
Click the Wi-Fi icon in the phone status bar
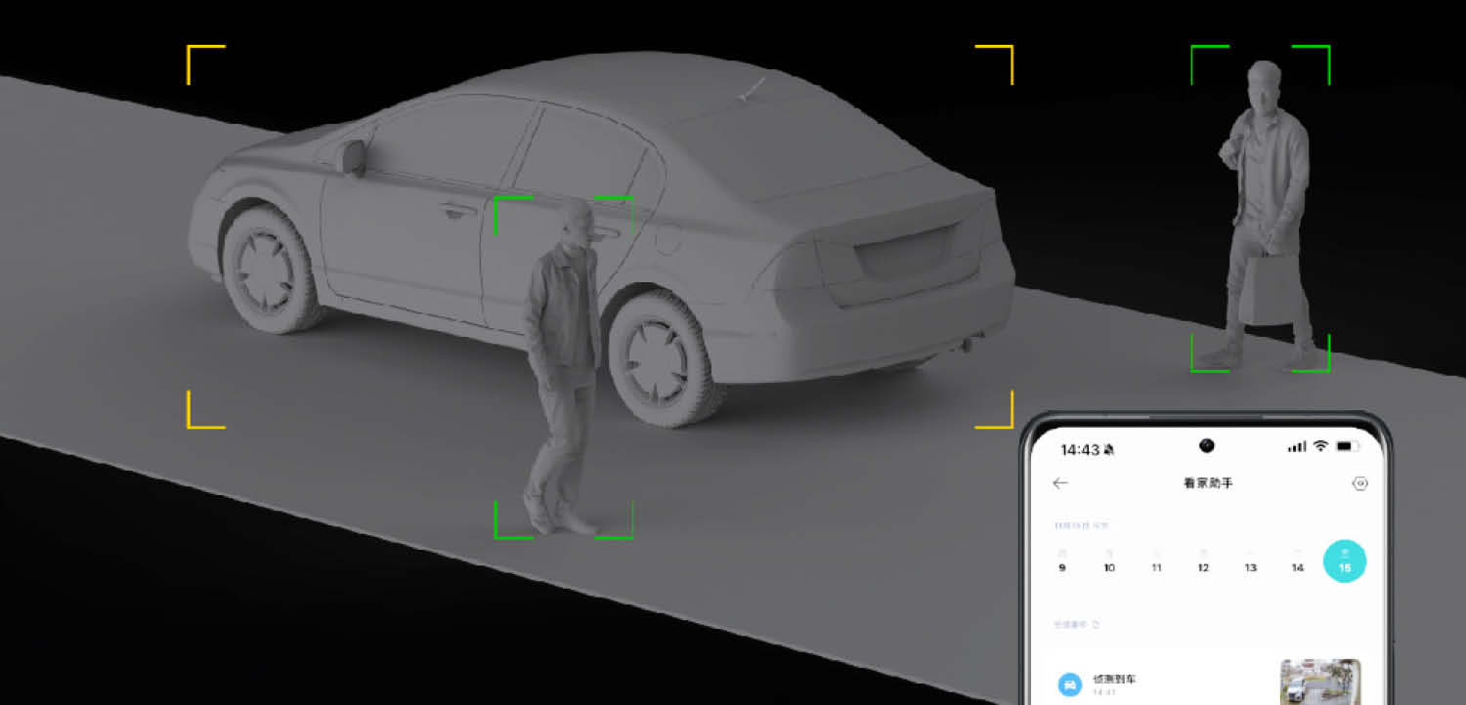coord(1320,446)
